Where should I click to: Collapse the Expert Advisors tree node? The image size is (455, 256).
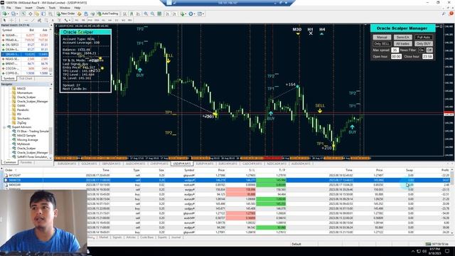coord(4,127)
